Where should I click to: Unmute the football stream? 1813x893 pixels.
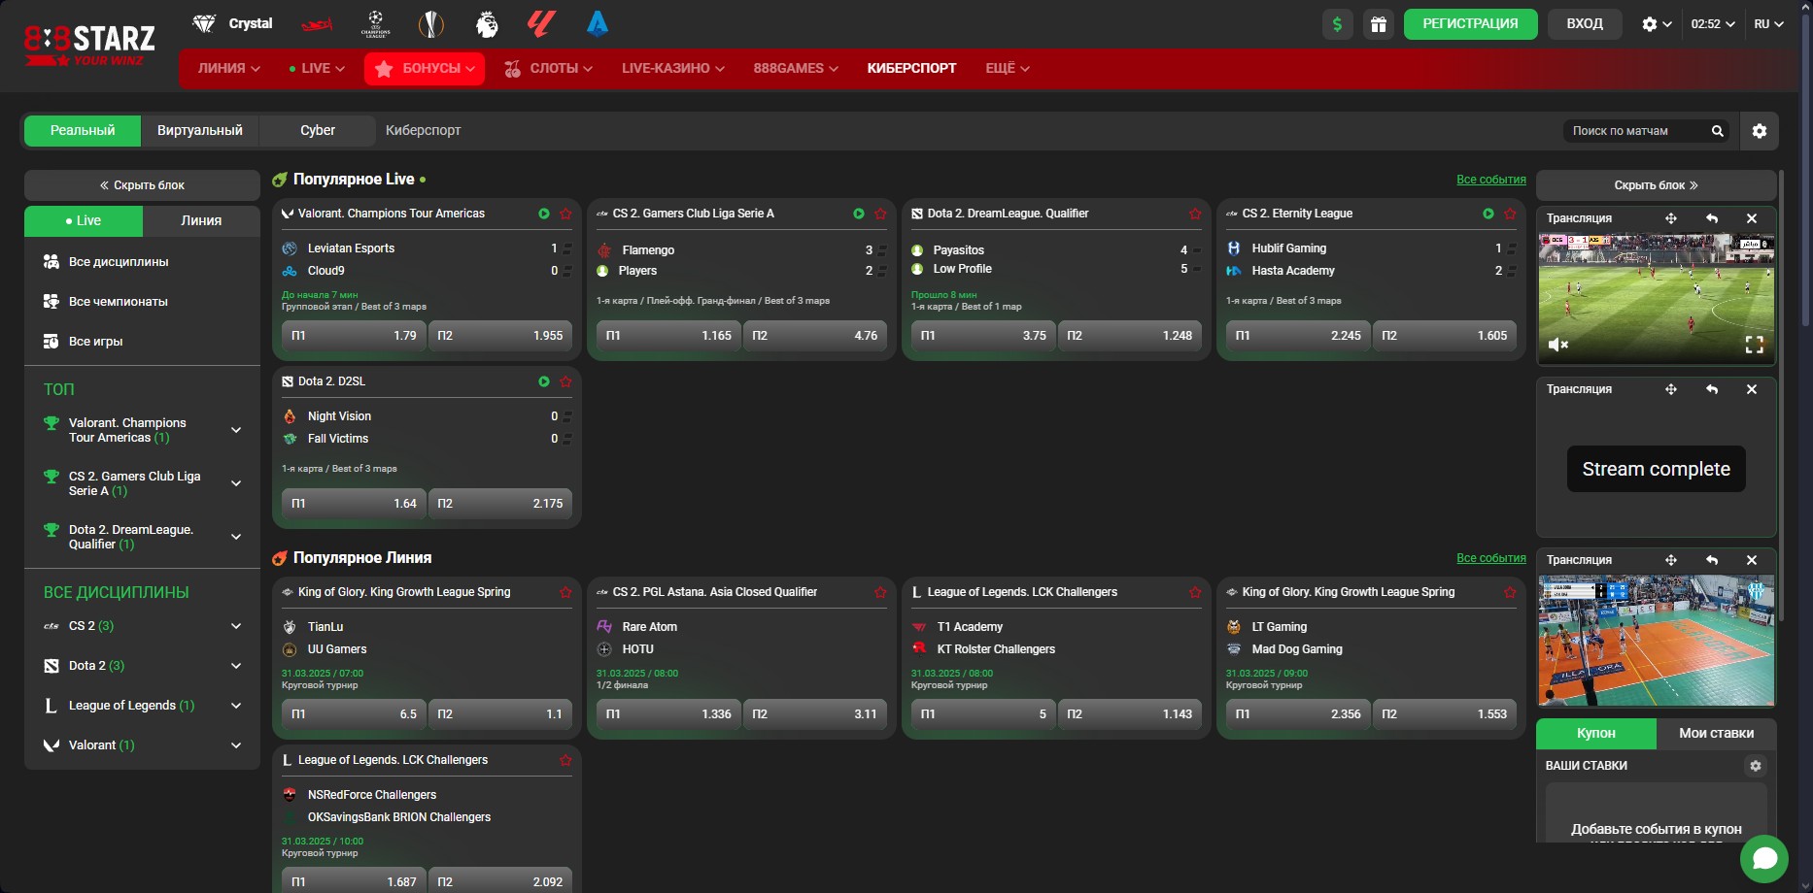tap(1558, 345)
